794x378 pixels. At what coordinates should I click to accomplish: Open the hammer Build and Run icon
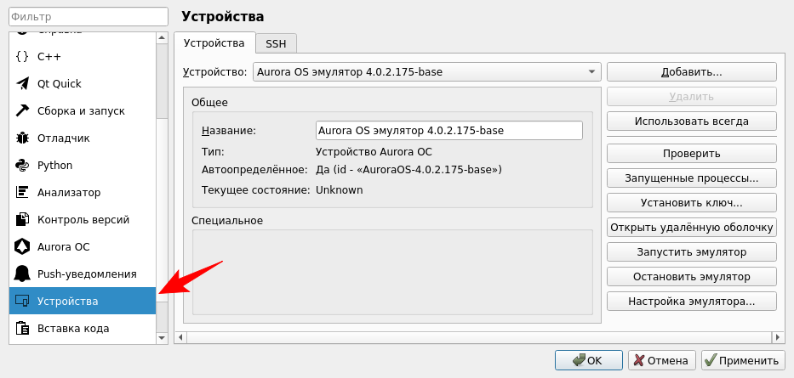[x=22, y=111]
